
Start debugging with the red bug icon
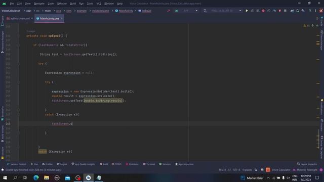263,11
